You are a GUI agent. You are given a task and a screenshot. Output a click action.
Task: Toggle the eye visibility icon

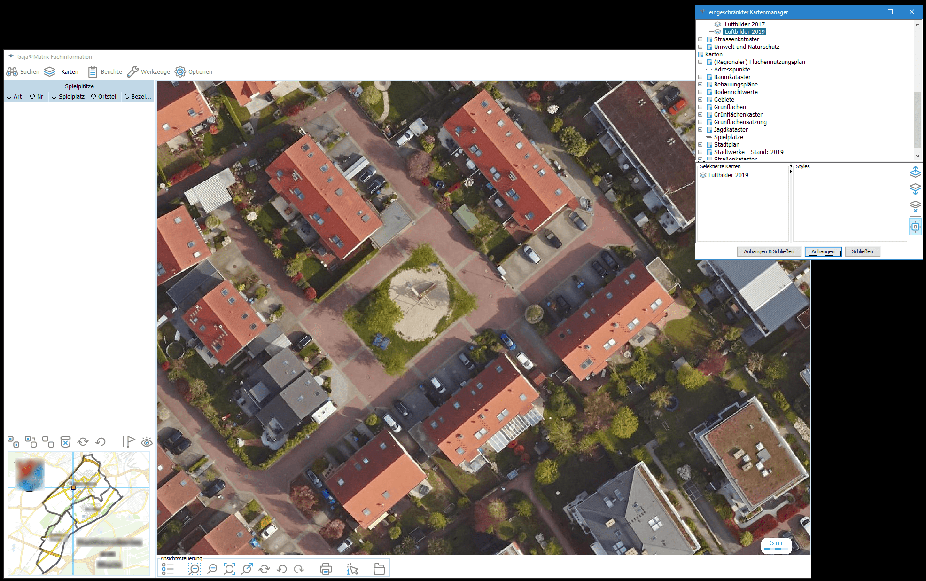147,442
